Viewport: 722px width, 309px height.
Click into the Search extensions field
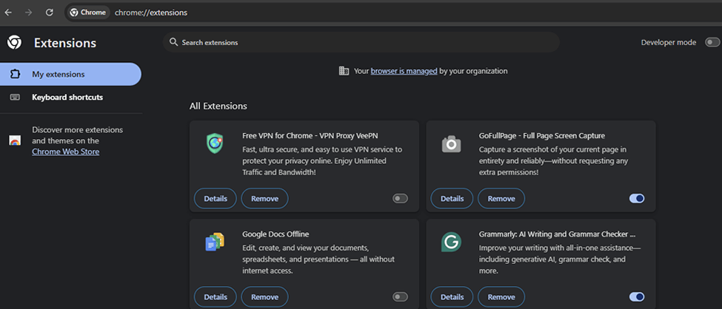[x=361, y=42]
